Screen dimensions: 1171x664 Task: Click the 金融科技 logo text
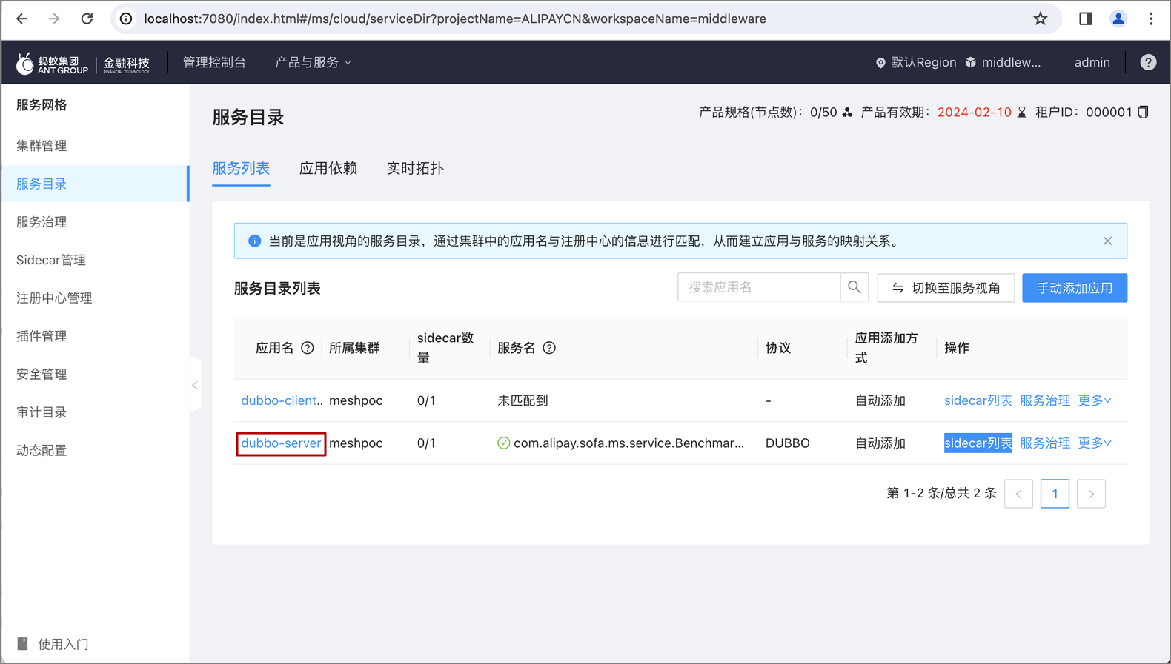126,64
